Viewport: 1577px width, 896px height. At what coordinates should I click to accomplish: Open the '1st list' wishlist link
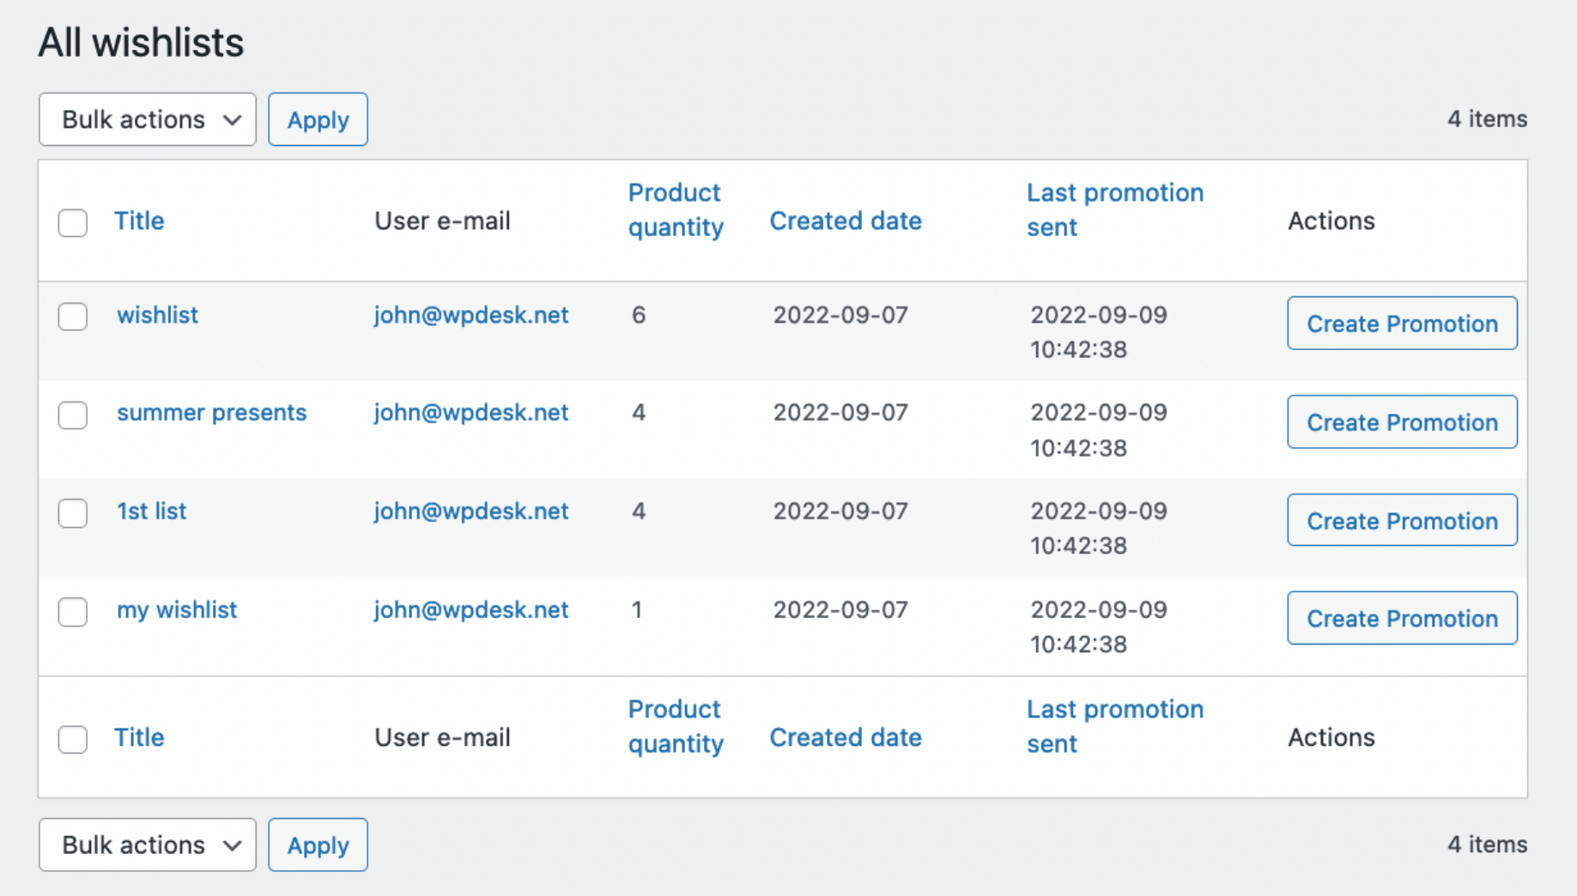(x=151, y=511)
